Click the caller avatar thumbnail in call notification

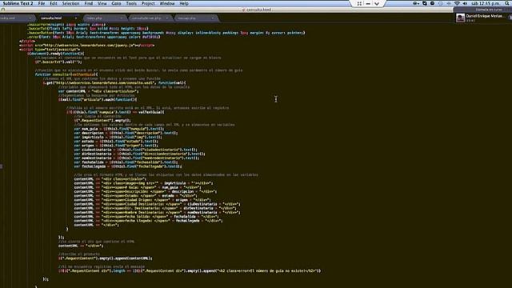point(461,18)
